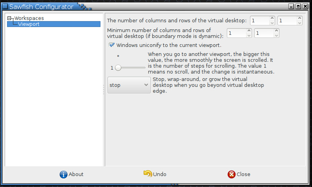This screenshot has height=187, width=312.
Task: Click the Undo button
Action: (x=155, y=174)
